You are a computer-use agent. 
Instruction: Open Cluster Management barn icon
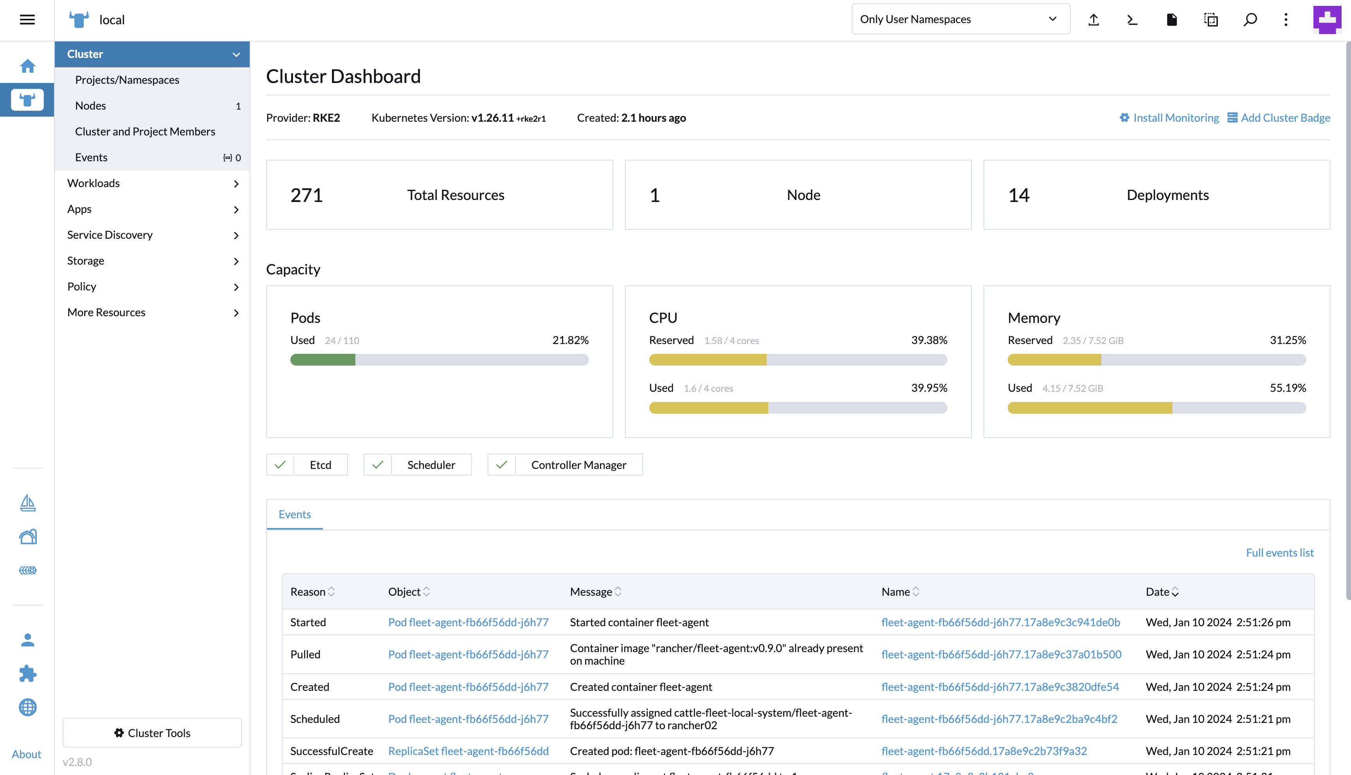point(28,537)
